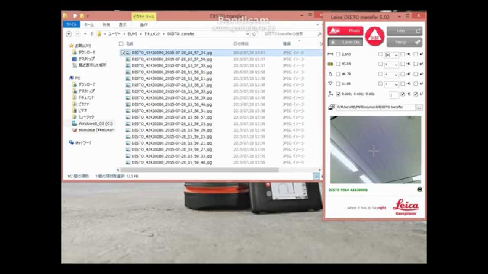
Task: Uncheck the Tab checkbox in the coordinates row
Action: (403, 94)
